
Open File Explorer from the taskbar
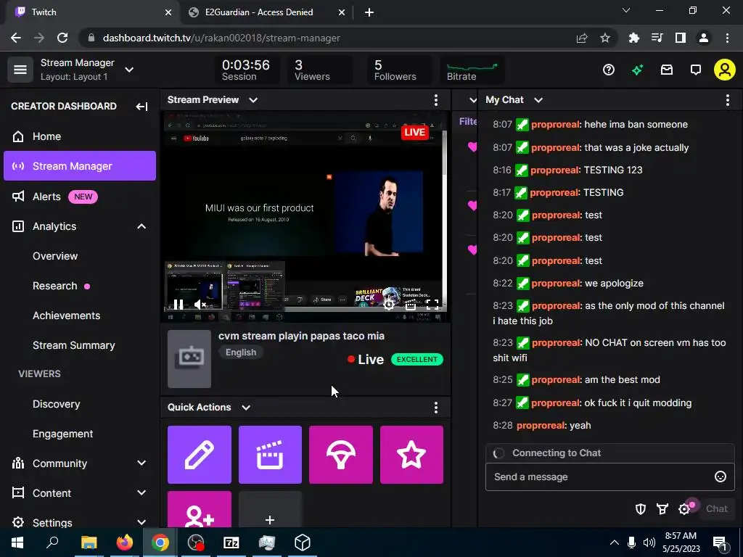pyautogui.click(x=89, y=542)
